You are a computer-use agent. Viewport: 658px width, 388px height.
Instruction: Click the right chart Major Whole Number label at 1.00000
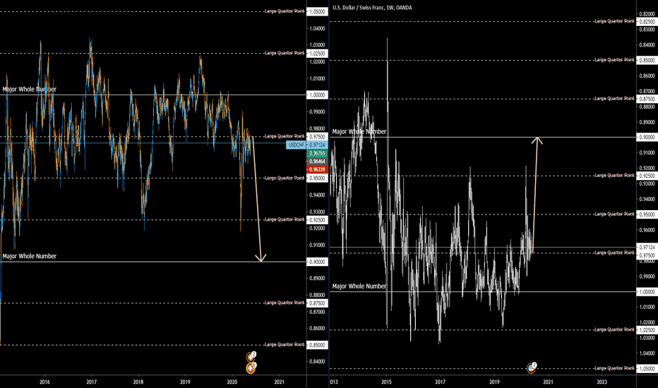click(x=359, y=286)
